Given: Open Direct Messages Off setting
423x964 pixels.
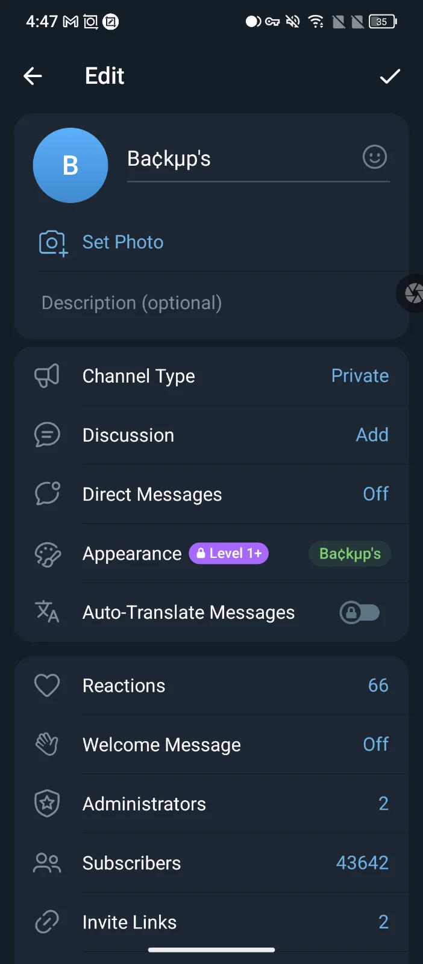Looking at the screenshot, I should pyautogui.click(x=211, y=494).
